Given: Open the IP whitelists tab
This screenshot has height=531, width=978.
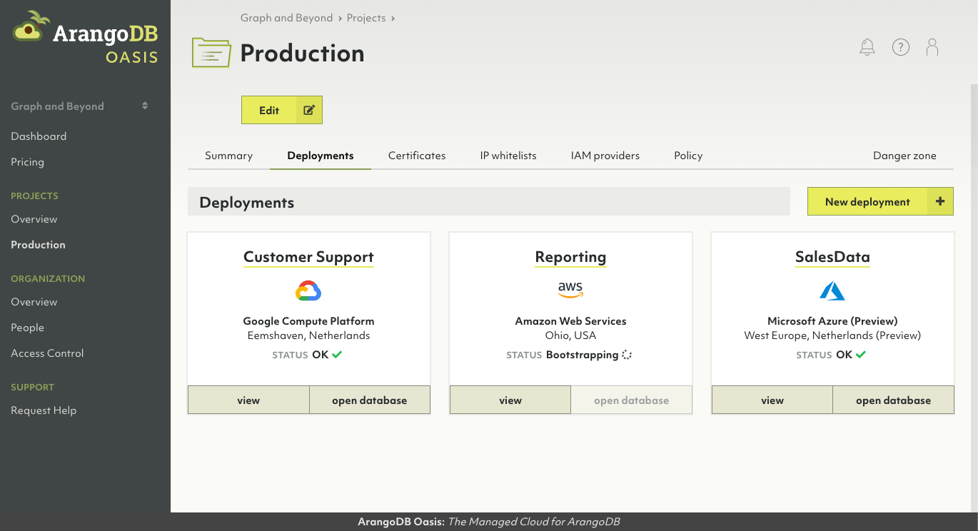Looking at the screenshot, I should 508,156.
